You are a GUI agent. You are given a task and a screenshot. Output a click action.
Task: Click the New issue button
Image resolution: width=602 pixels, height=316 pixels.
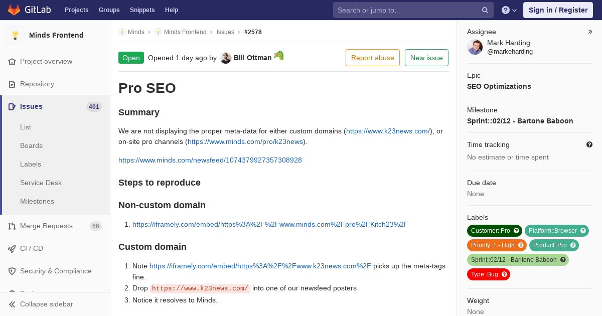click(x=426, y=58)
